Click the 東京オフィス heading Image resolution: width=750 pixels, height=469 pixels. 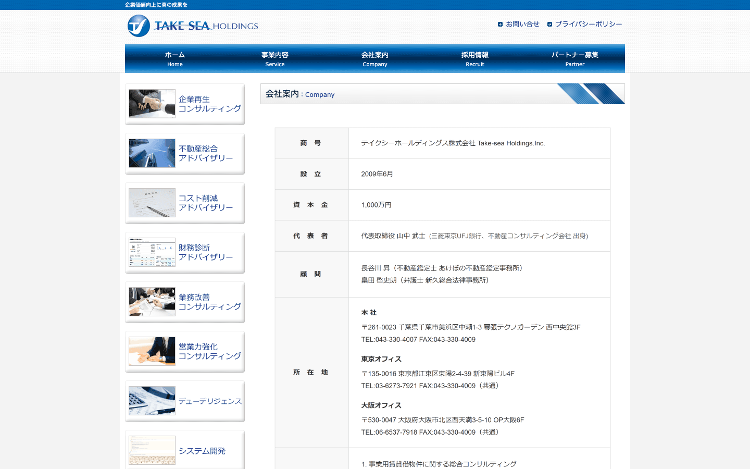pyautogui.click(x=381, y=359)
